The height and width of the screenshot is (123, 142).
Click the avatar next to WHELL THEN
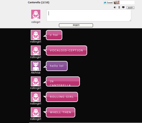click(36, 112)
